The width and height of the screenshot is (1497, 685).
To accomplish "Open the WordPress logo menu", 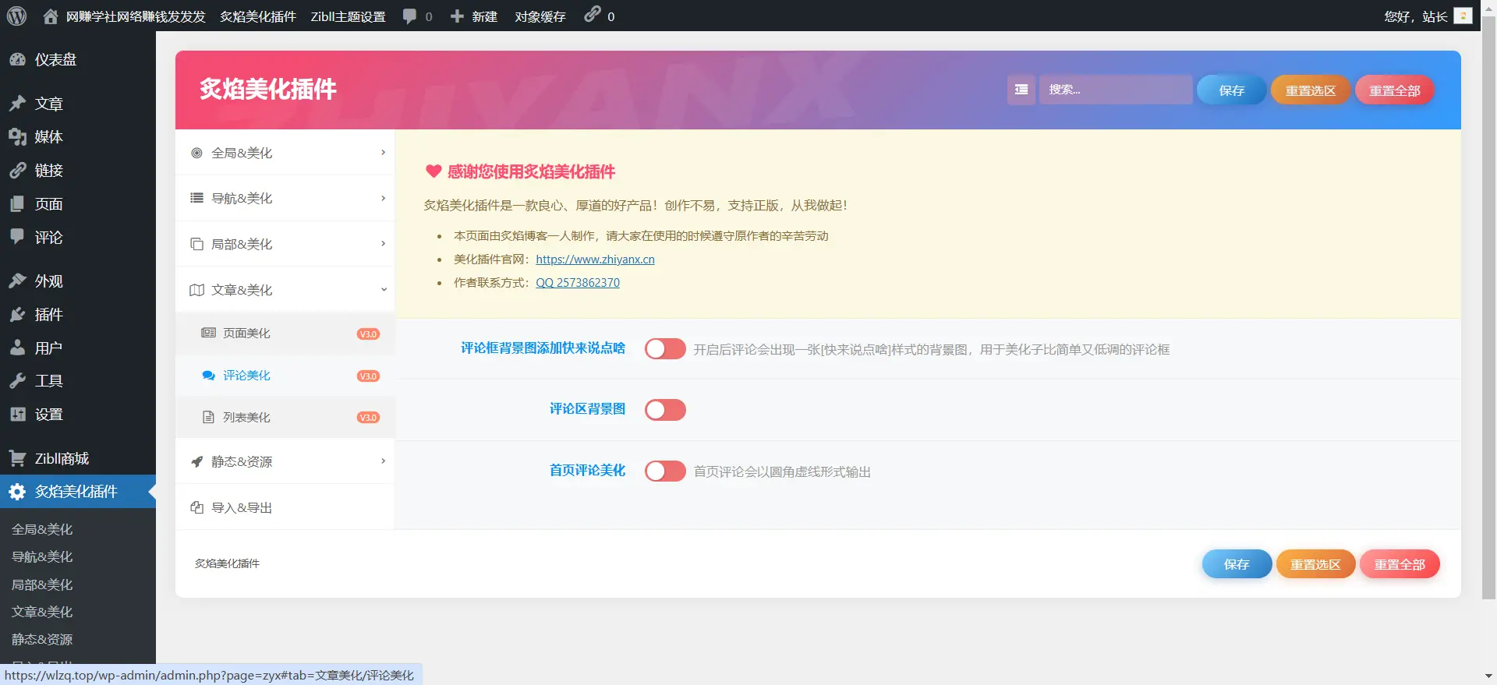I will 16,16.
